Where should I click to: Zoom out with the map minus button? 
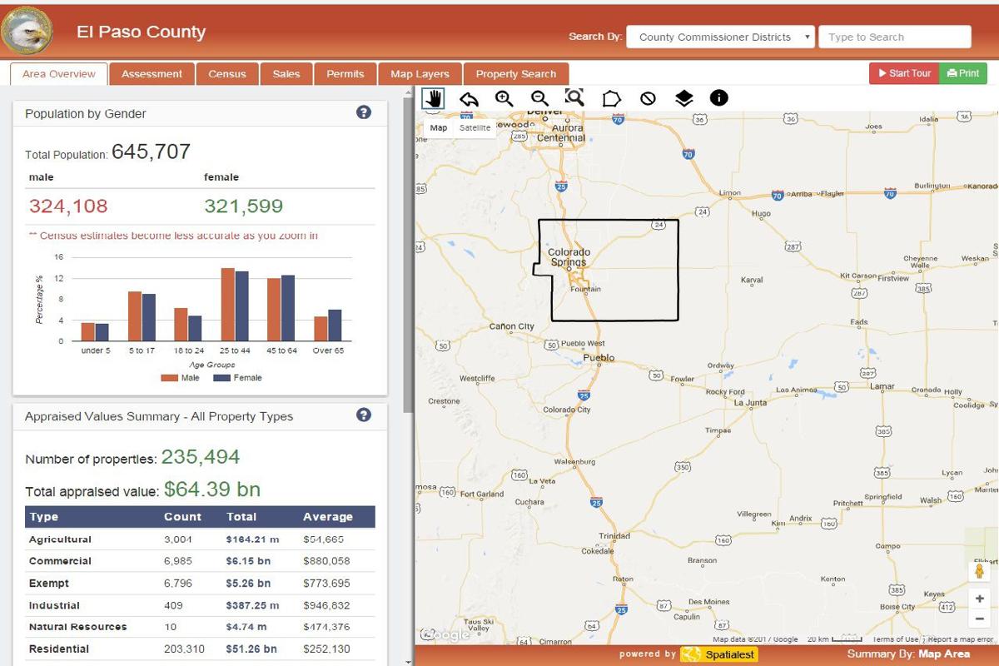pyautogui.click(x=980, y=619)
